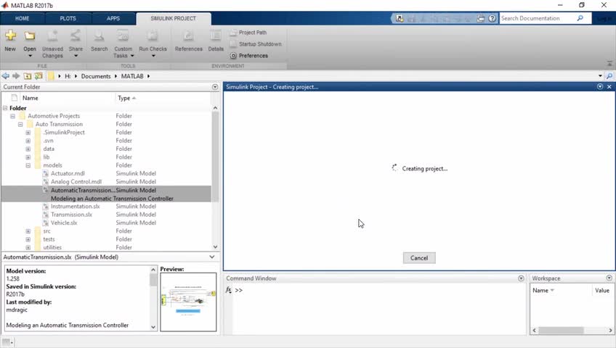Click the first quick access toolbar icon
This screenshot has width=616, height=348.
coord(400,18)
